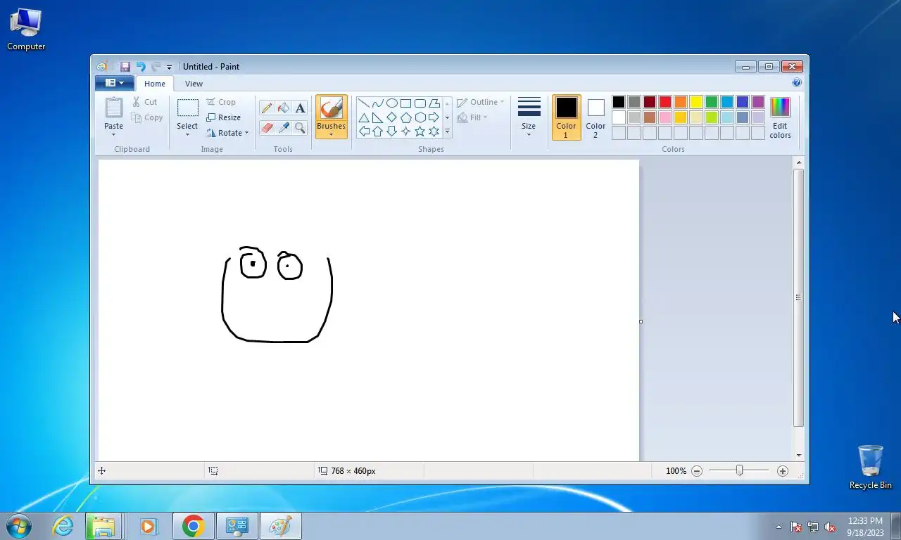Open the Windows Start button

point(19,526)
